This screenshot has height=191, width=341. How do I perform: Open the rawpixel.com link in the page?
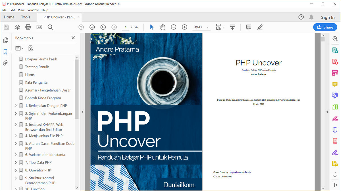(235, 172)
